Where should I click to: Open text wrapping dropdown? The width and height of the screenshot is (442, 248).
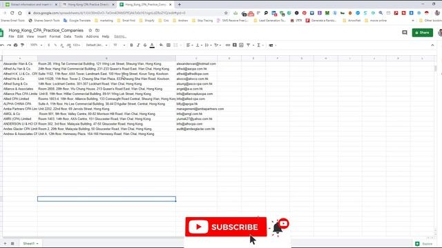pos(208,45)
